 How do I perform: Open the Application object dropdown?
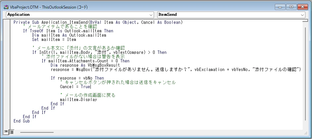pos(80,15)
